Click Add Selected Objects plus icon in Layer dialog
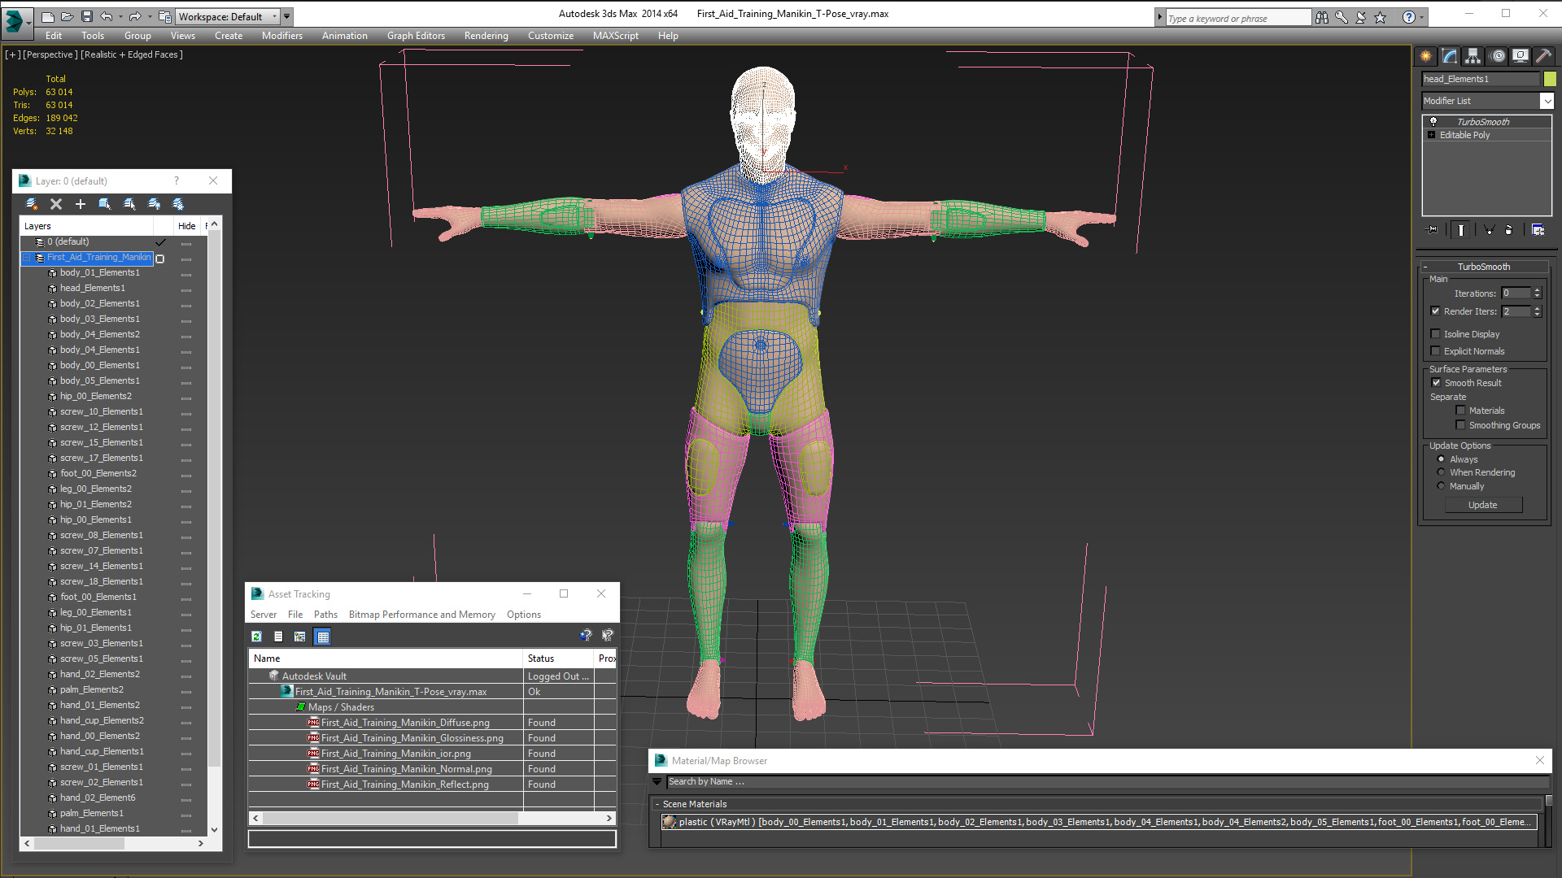Viewport: 1562px width, 878px height. pyautogui.click(x=81, y=204)
